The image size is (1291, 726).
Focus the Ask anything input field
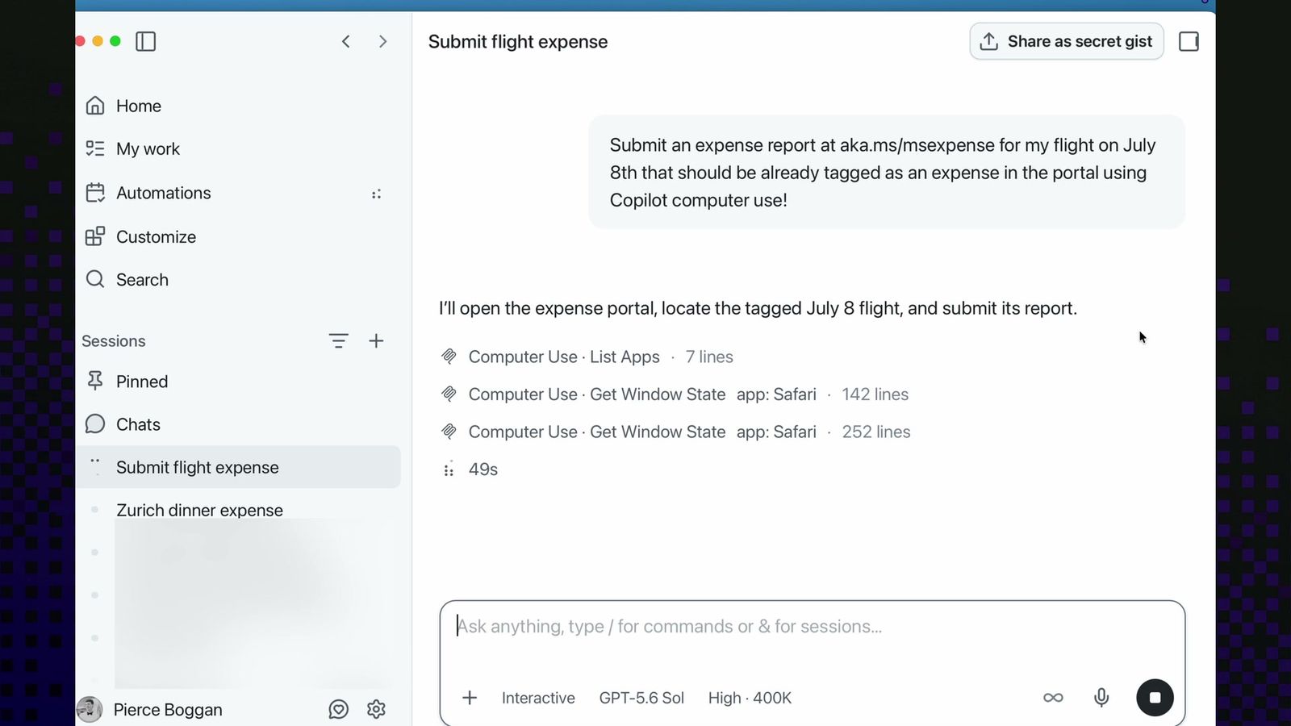point(812,627)
